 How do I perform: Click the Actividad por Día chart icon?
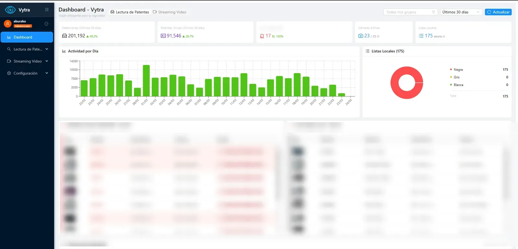64,51
